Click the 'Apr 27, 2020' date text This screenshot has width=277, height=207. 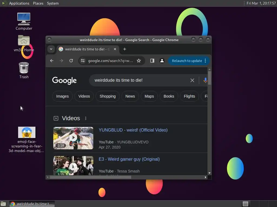coord(110,147)
